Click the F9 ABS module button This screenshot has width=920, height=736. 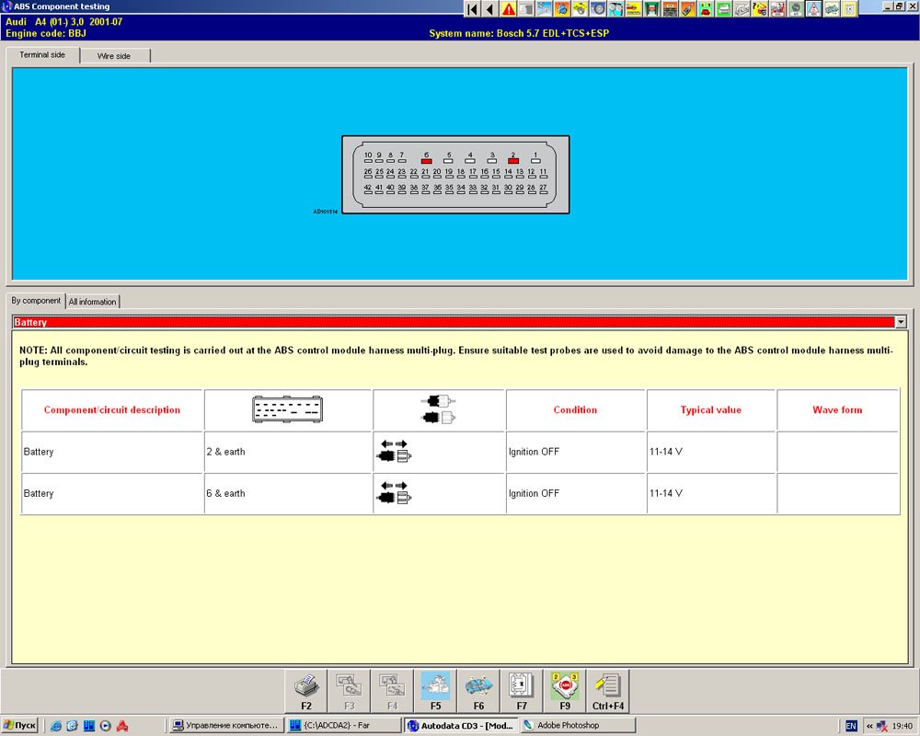point(565,691)
